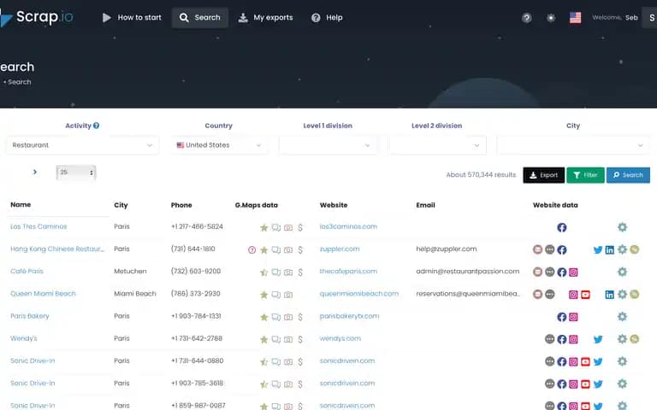Open Hong Kong Chinese Restaurant listing
Image resolution: width=657 pixels, height=410 pixels.
(57, 249)
